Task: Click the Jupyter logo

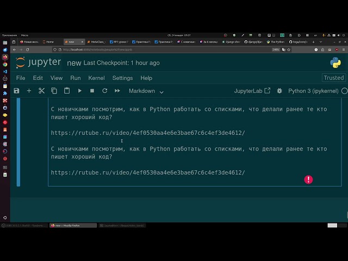Action: 38,63
